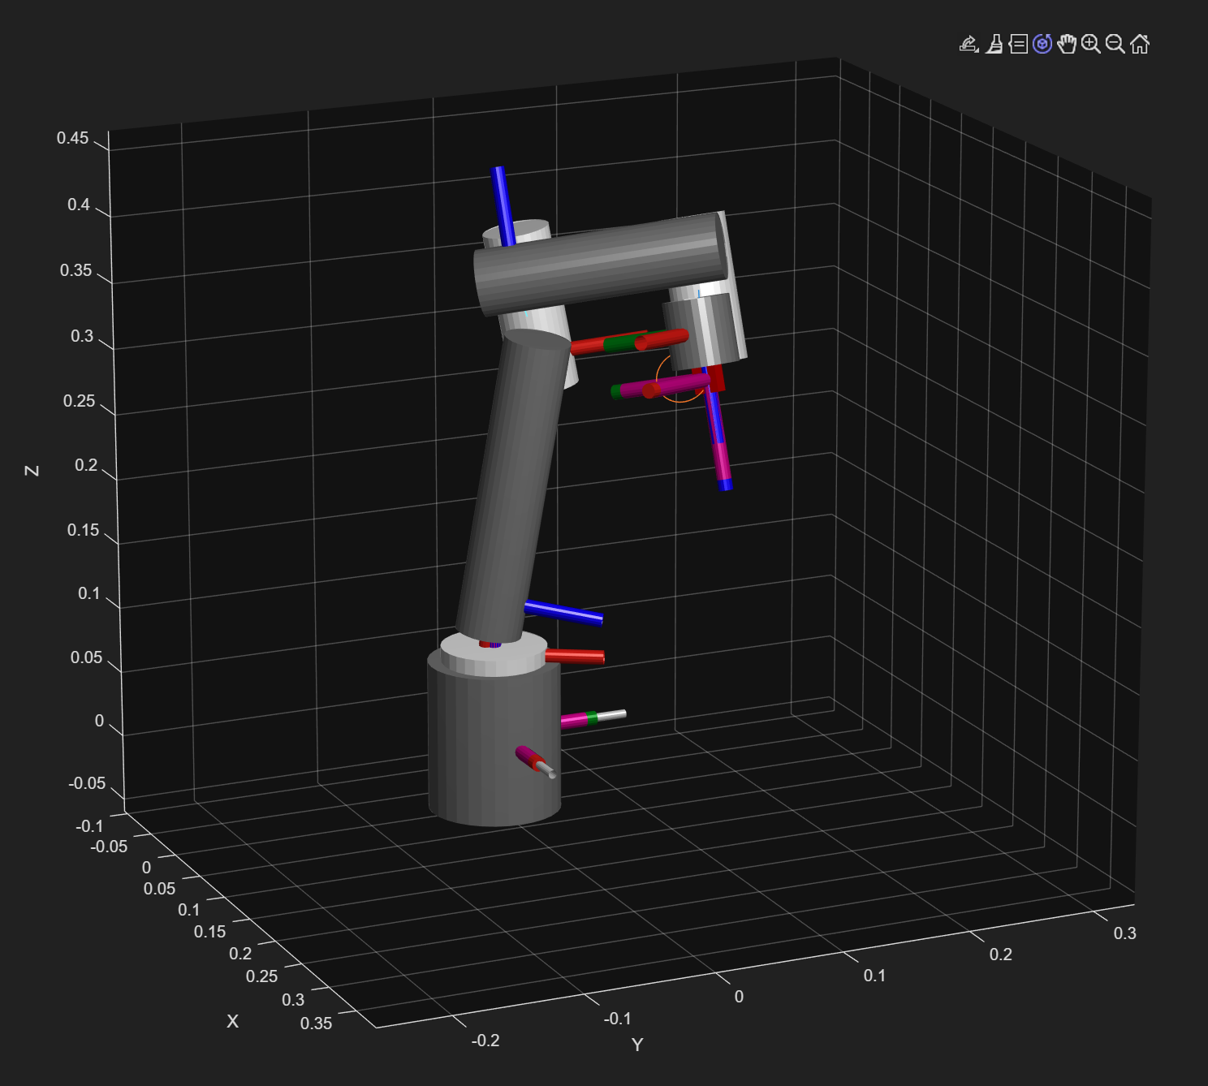Activate the Data Tips tool
Image resolution: width=1208 pixels, height=1086 pixels.
click(x=1018, y=44)
